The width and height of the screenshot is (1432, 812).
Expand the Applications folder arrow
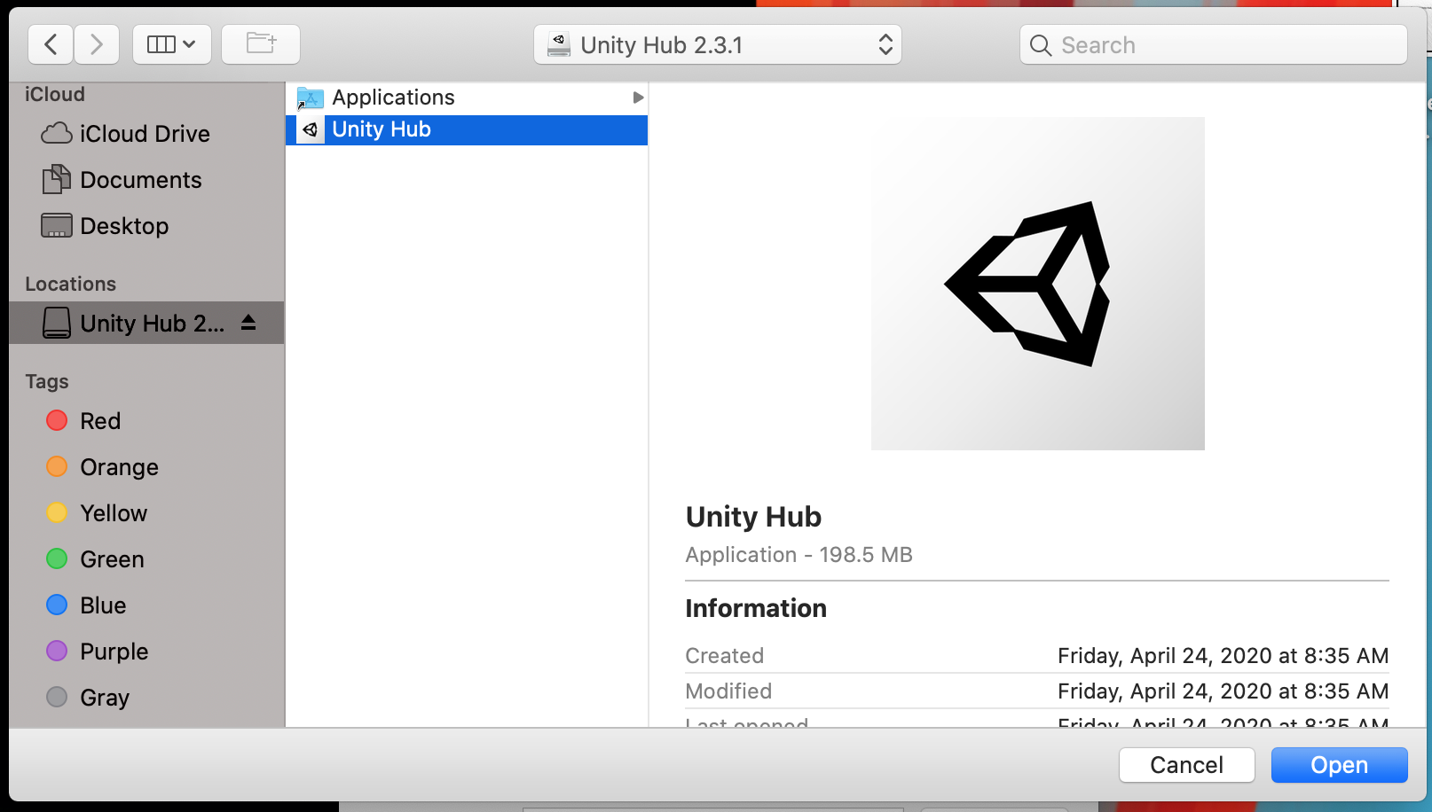click(x=638, y=98)
